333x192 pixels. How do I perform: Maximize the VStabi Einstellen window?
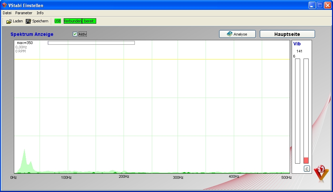[320, 5]
